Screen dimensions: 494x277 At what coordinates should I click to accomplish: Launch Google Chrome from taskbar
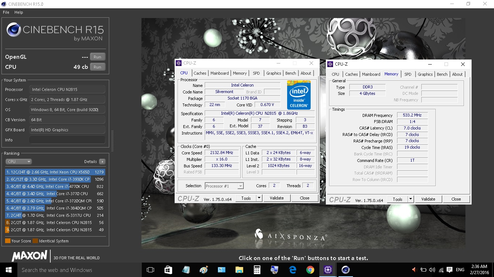click(x=310, y=270)
